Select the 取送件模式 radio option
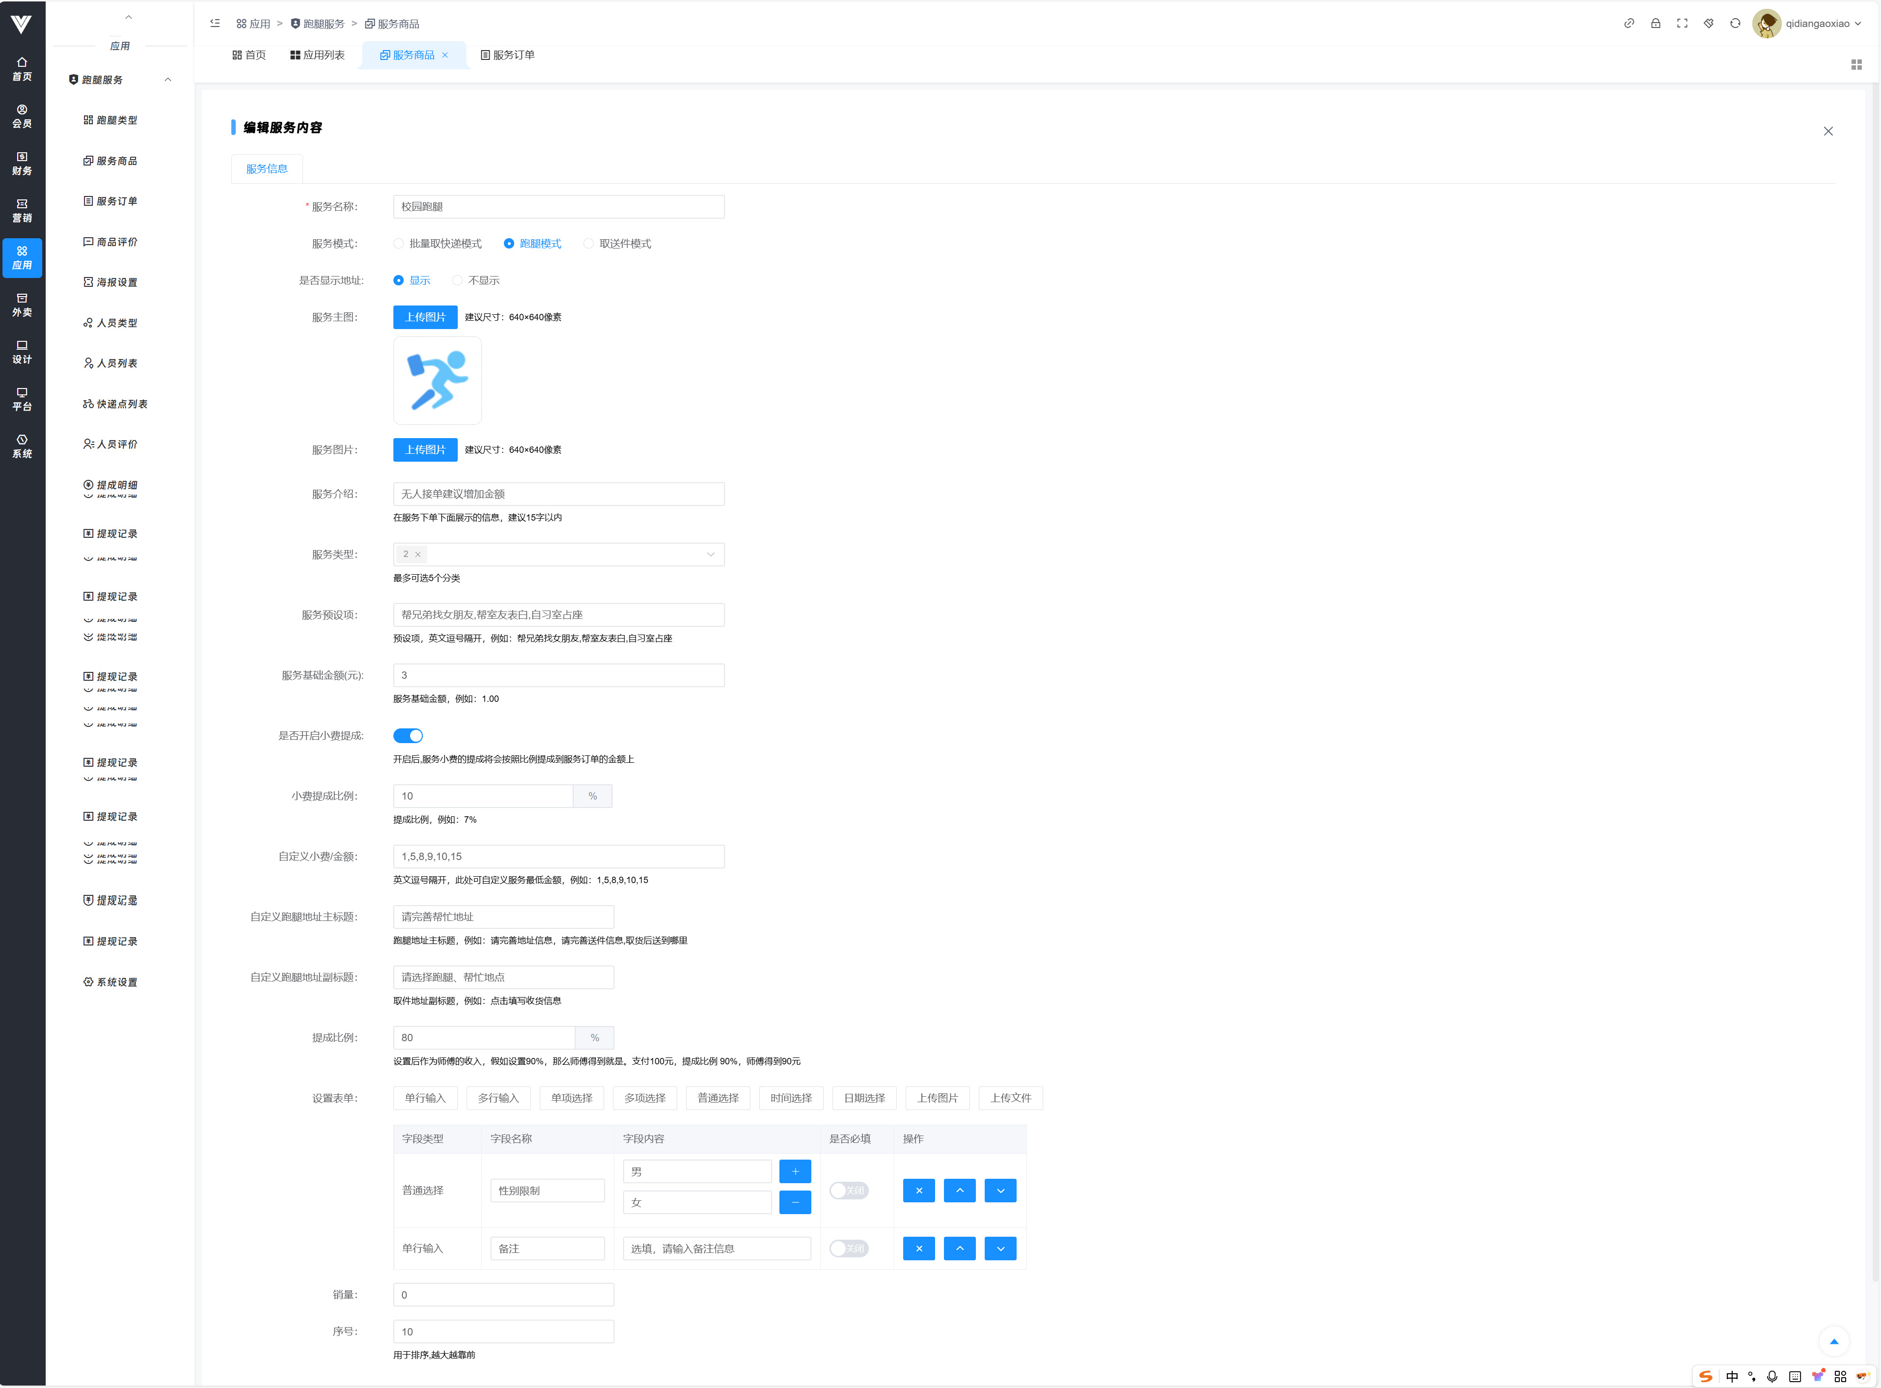Viewport: 1881px width, 1388px height. coord(589,244)
